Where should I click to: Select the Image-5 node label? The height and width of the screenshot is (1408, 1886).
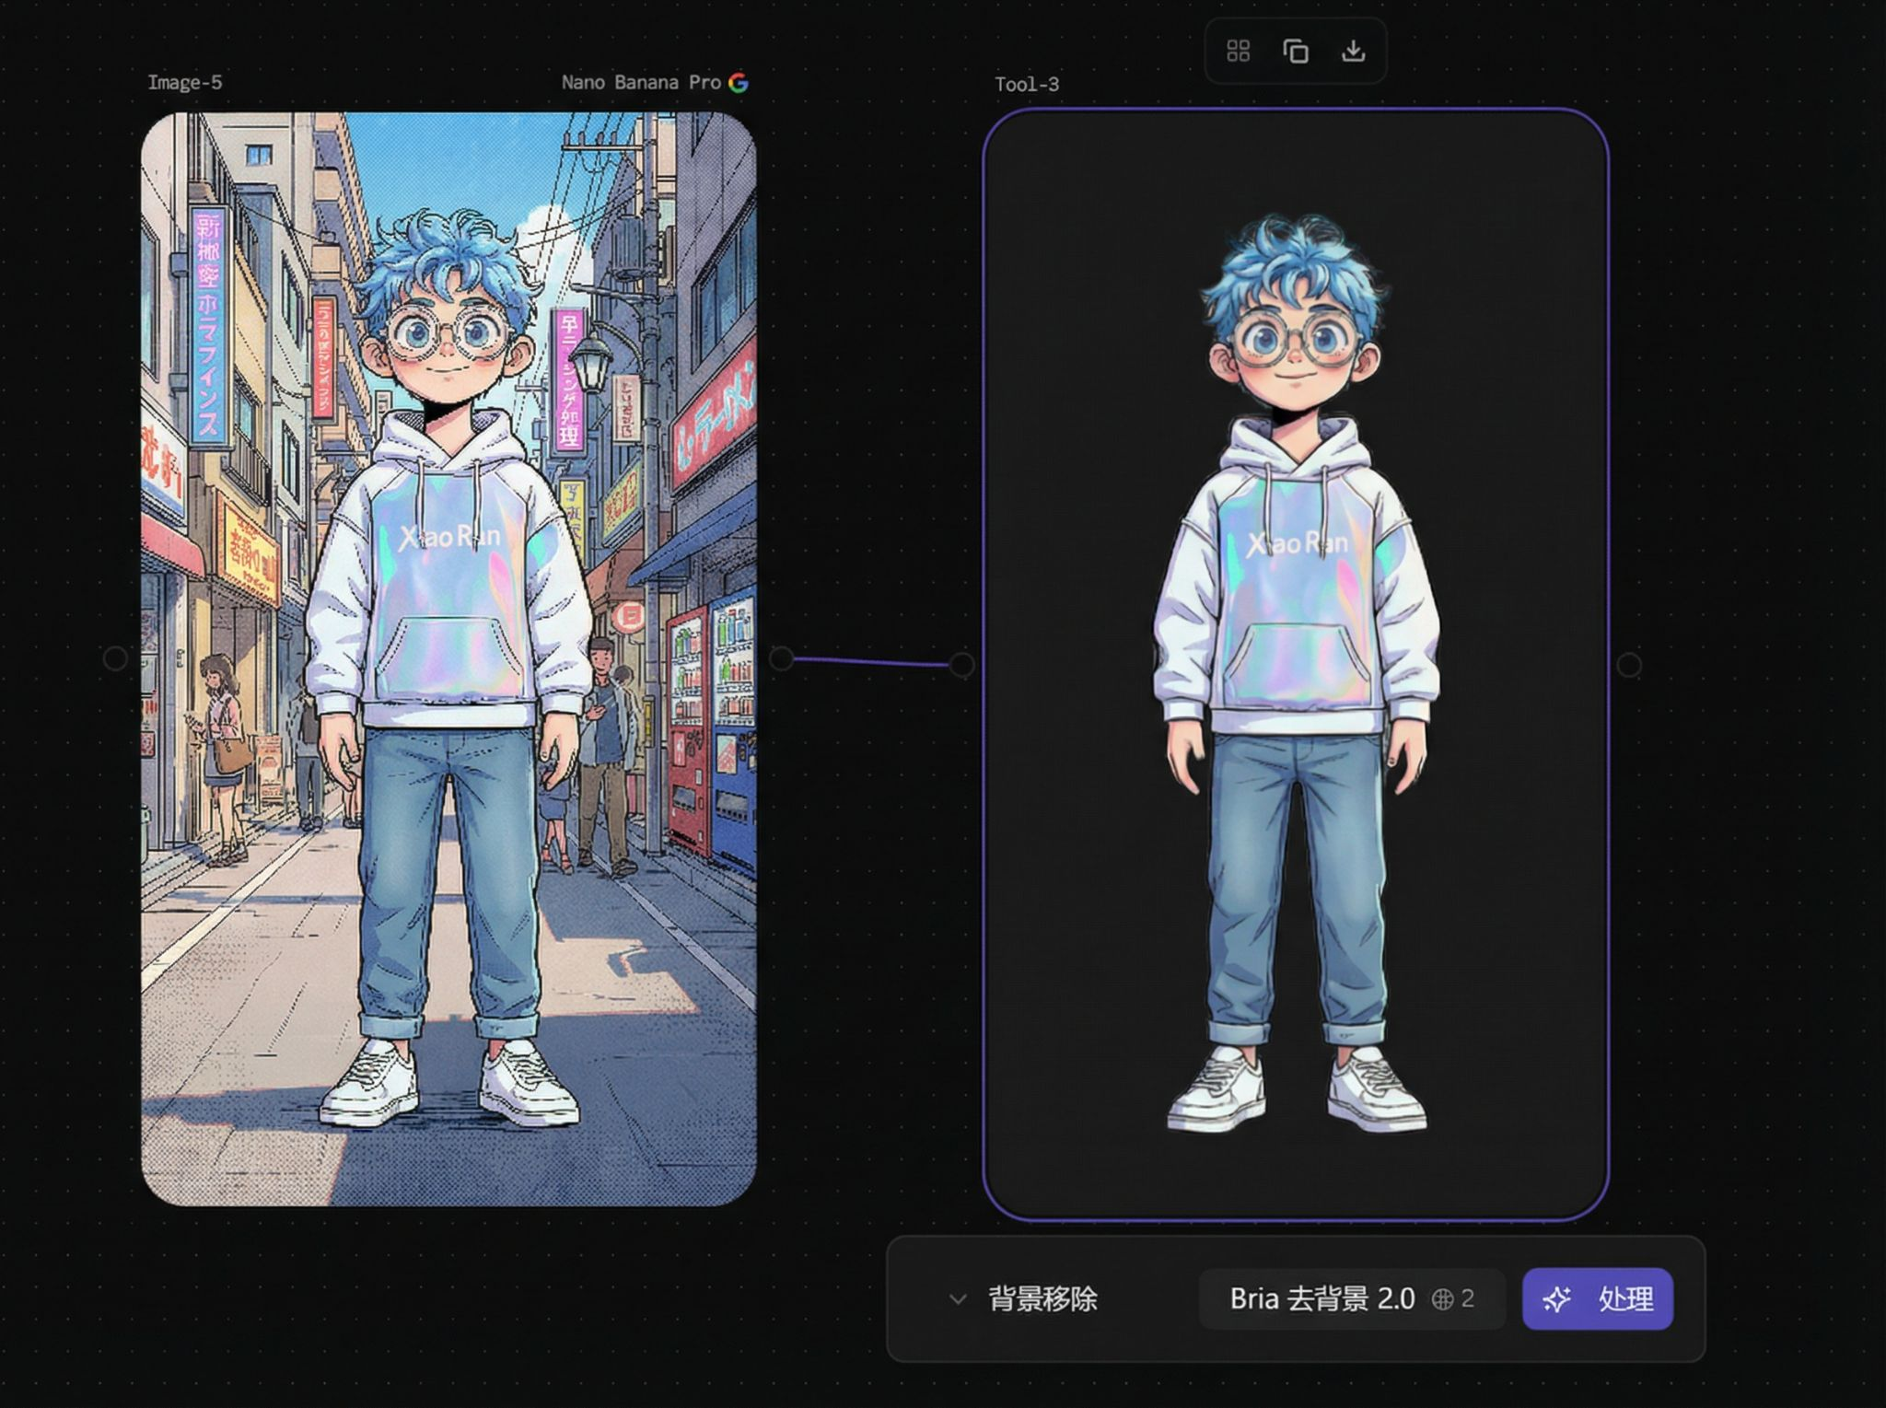(185, 83)
